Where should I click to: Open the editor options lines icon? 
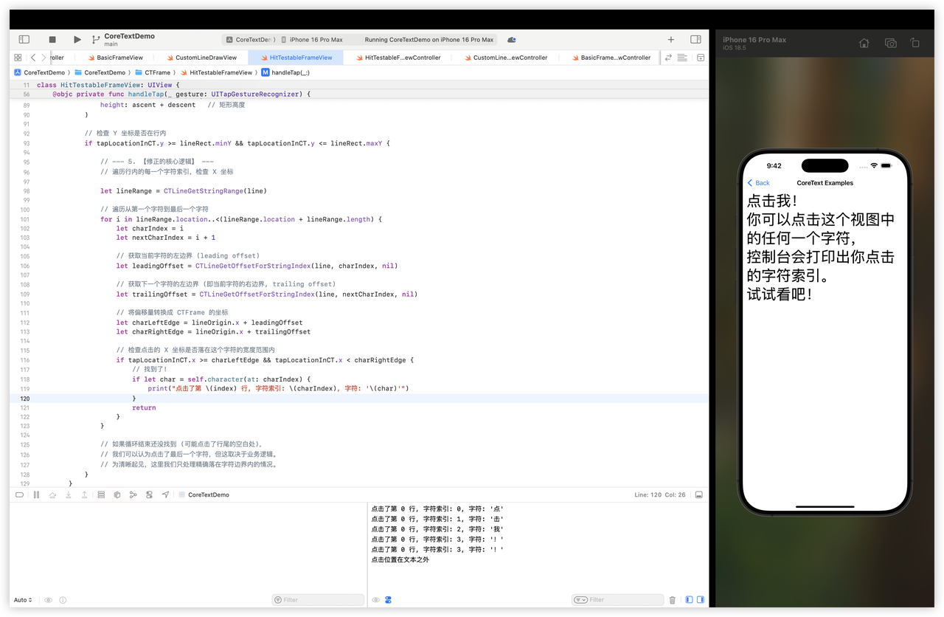[682, 58]
